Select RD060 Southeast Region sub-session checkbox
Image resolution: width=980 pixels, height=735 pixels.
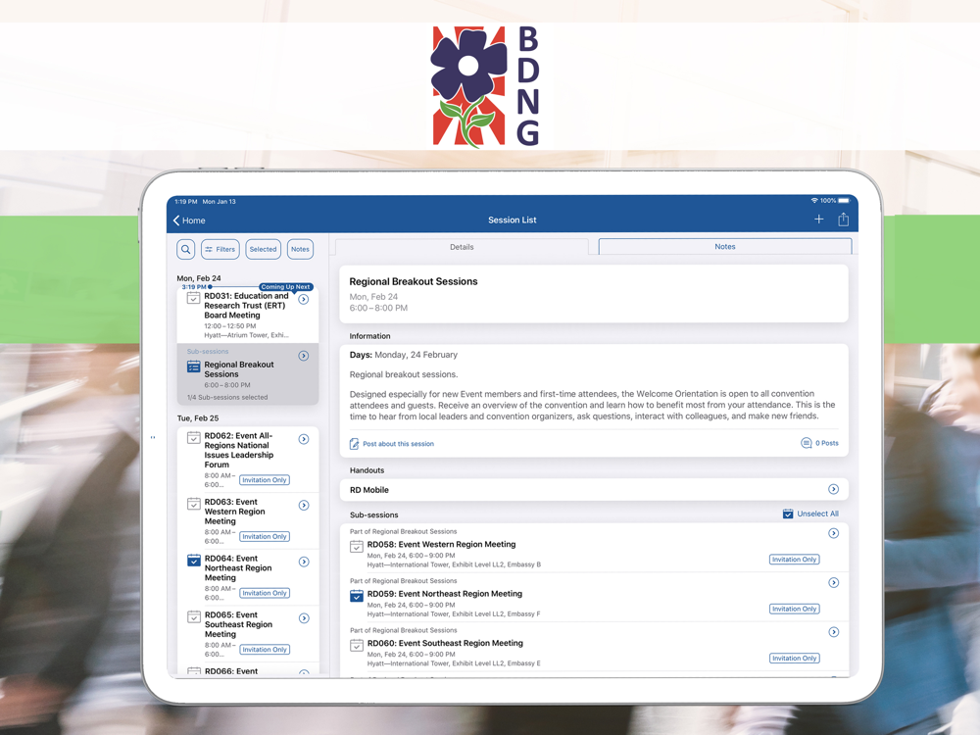[x=357, y=646]
